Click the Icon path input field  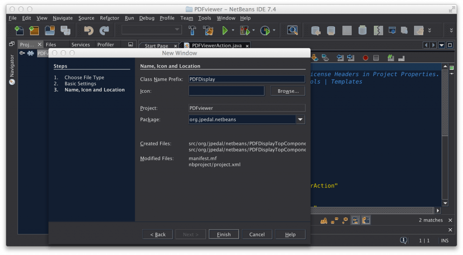(x=227, y=91)
